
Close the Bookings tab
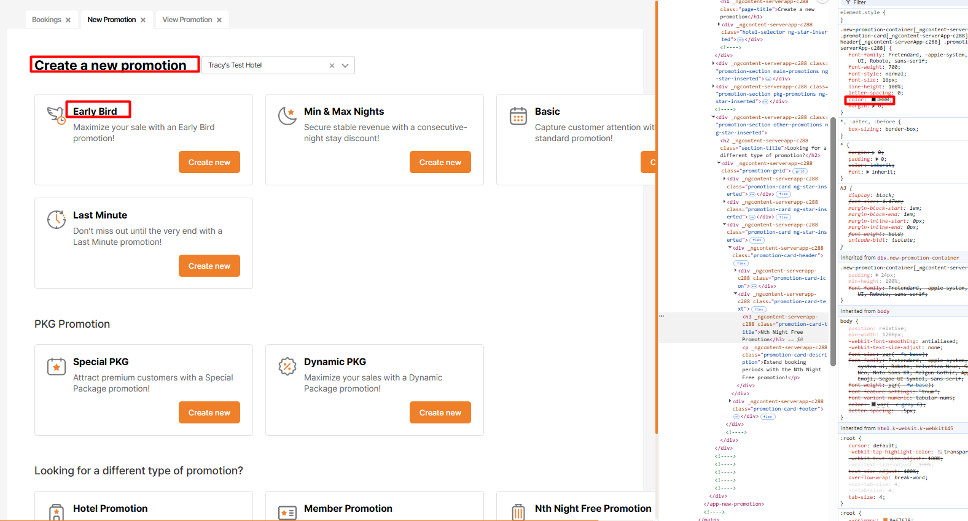(68, 20)
